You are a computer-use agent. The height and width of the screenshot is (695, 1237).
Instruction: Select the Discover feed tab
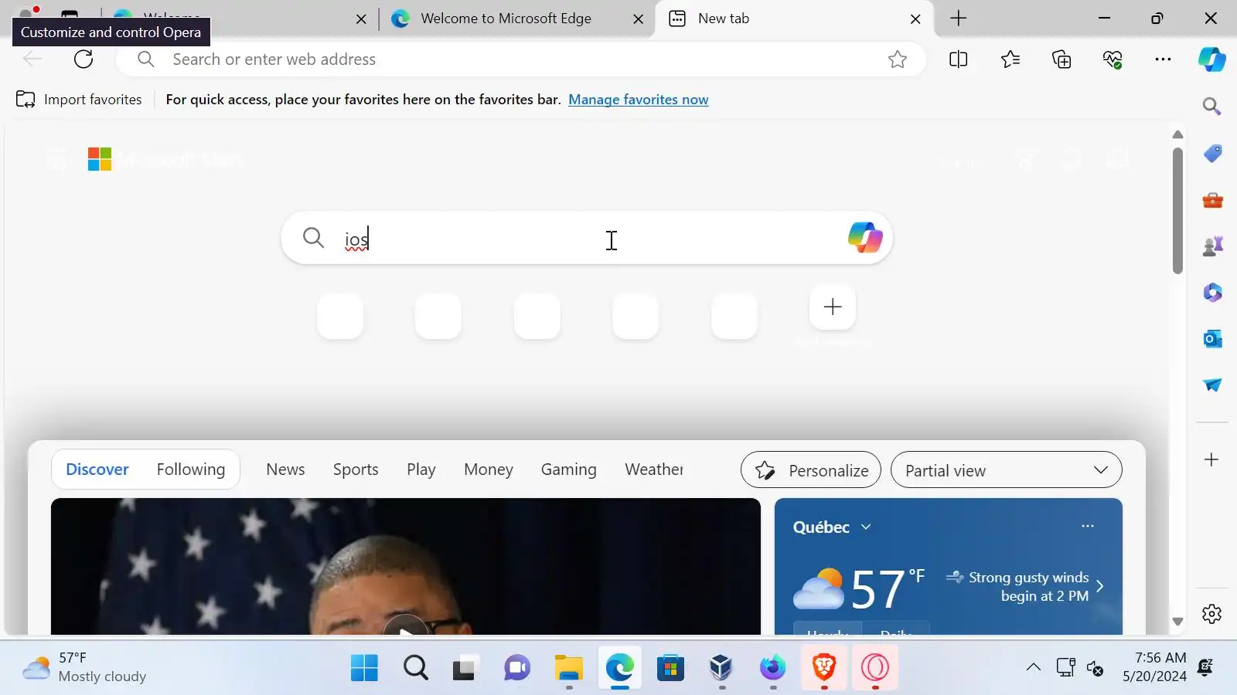[x=97, y=470]
